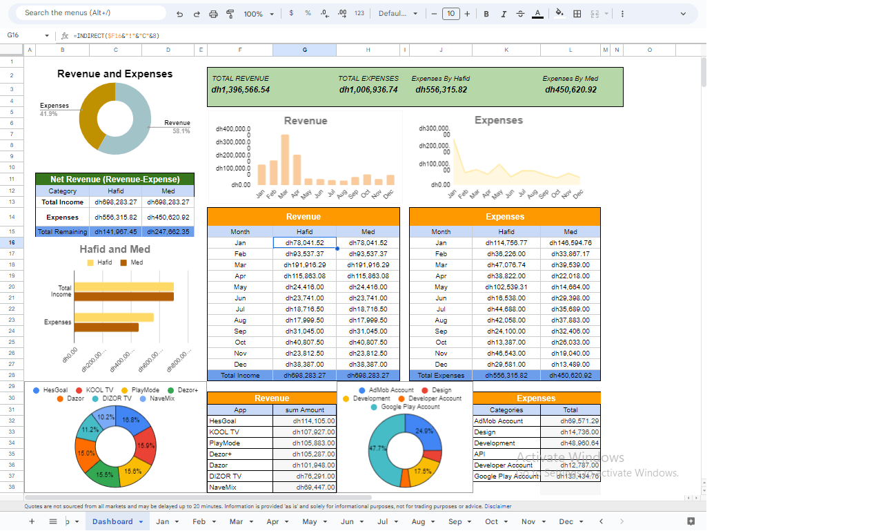Open the borders tool
The image size is (883, 531).
click(577, 14)
